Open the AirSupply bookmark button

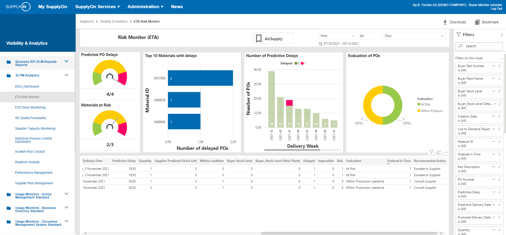(x=273, y=38)
